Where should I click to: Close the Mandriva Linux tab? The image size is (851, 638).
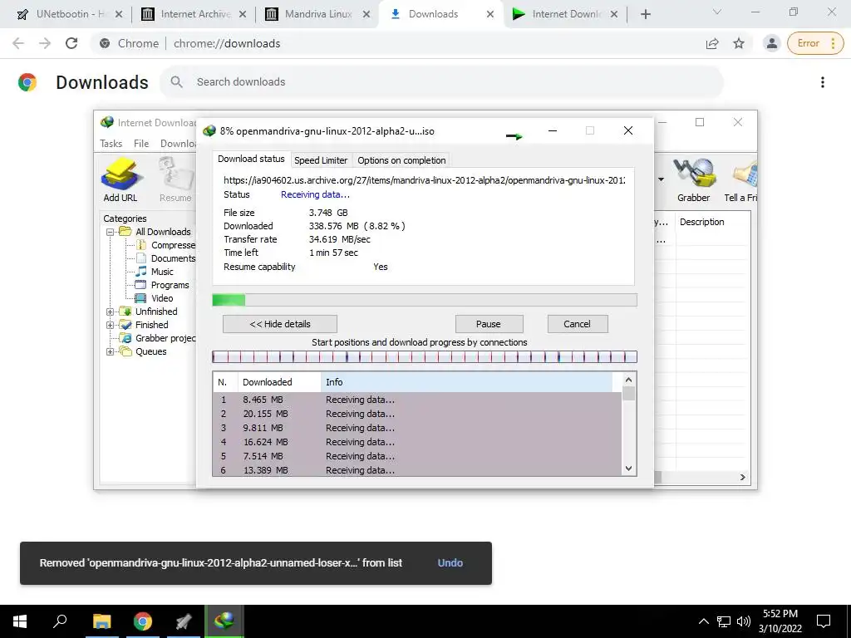(x=366, y=14)
